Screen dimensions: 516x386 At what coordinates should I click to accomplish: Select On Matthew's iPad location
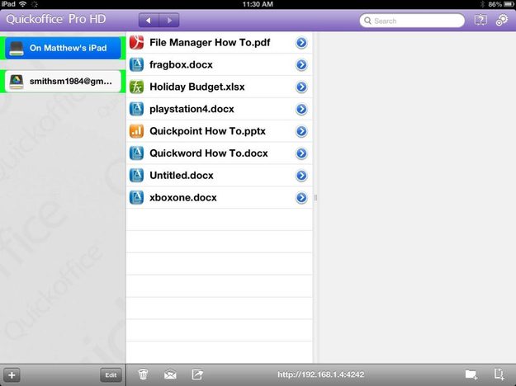(x=63, y=48)
